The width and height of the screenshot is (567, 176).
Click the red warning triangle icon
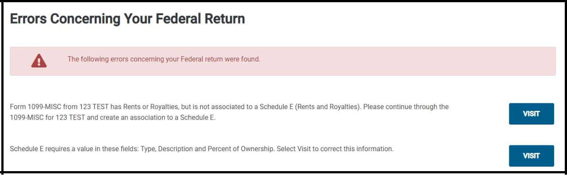pos(39,60)
